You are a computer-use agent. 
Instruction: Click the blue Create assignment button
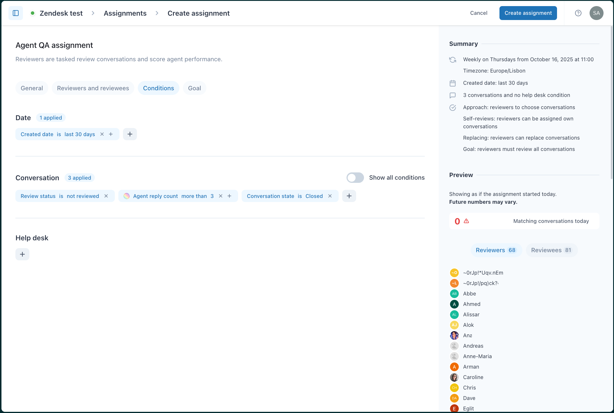(x=528, y=13)
